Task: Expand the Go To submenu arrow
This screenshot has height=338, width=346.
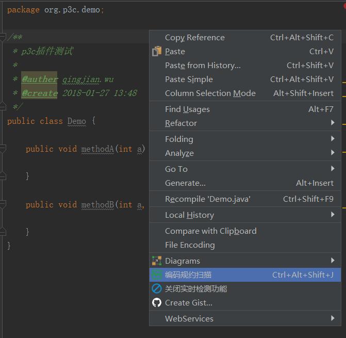Action: point(333,169)
